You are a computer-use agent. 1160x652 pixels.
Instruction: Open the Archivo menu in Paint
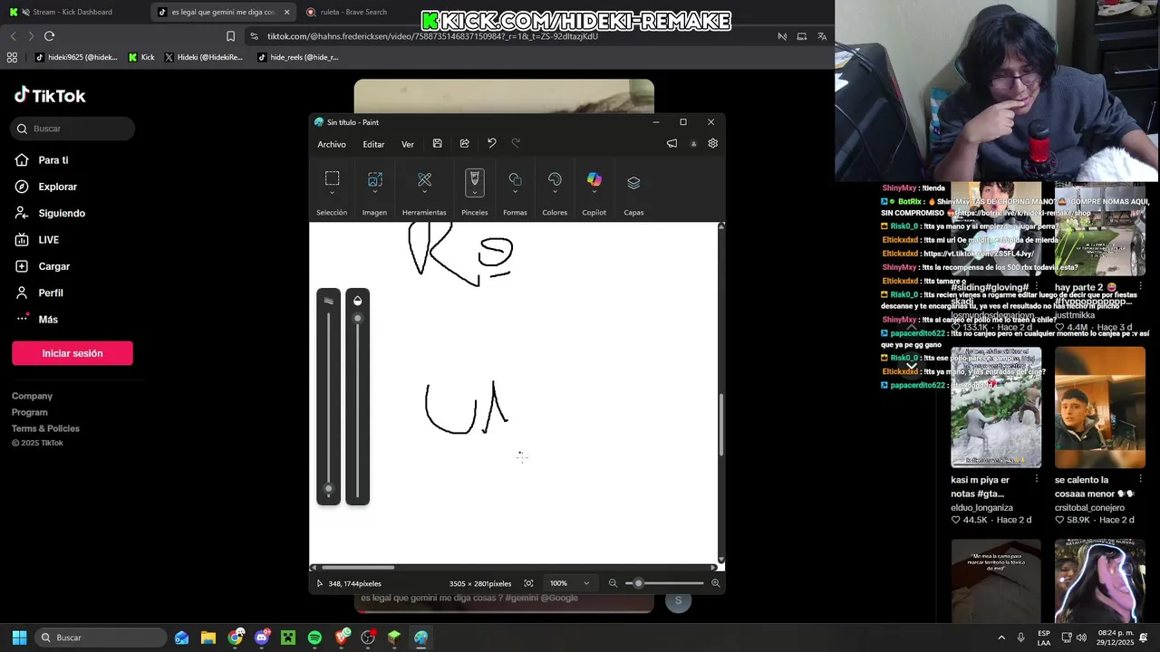click(332, 144)
